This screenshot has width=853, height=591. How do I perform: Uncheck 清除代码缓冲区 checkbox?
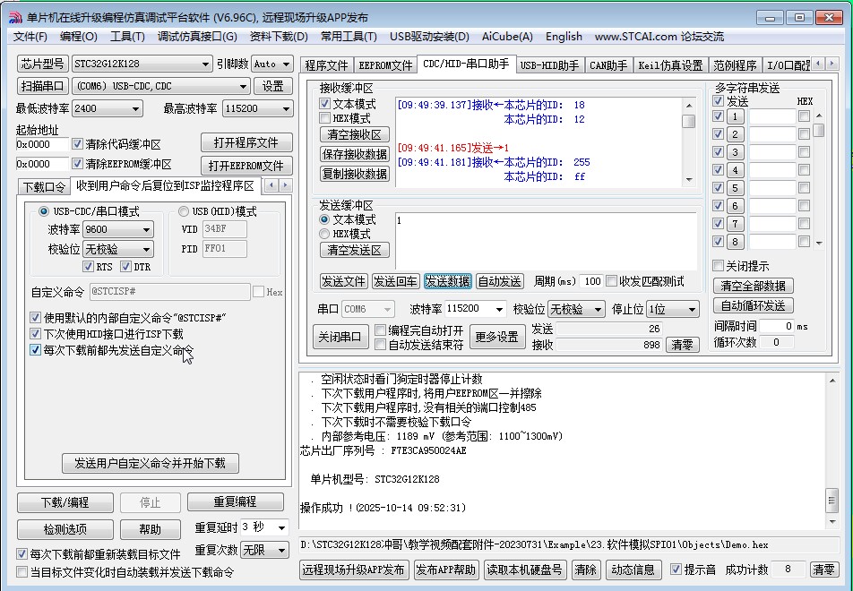click(x=77, y=144)
